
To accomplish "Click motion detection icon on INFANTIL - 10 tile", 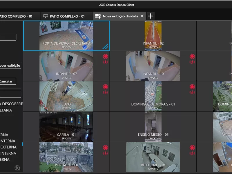I will (x=192, y=62).
